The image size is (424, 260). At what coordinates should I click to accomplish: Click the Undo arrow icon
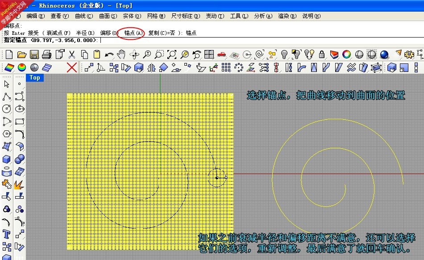pos(109,55)
